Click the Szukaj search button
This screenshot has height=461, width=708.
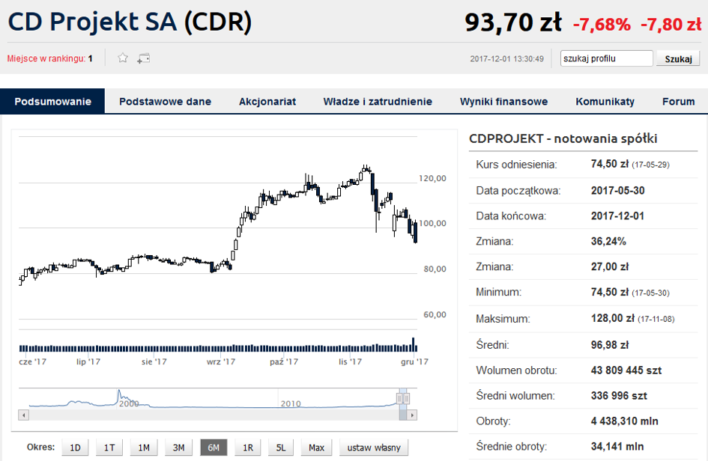point(678,58)
